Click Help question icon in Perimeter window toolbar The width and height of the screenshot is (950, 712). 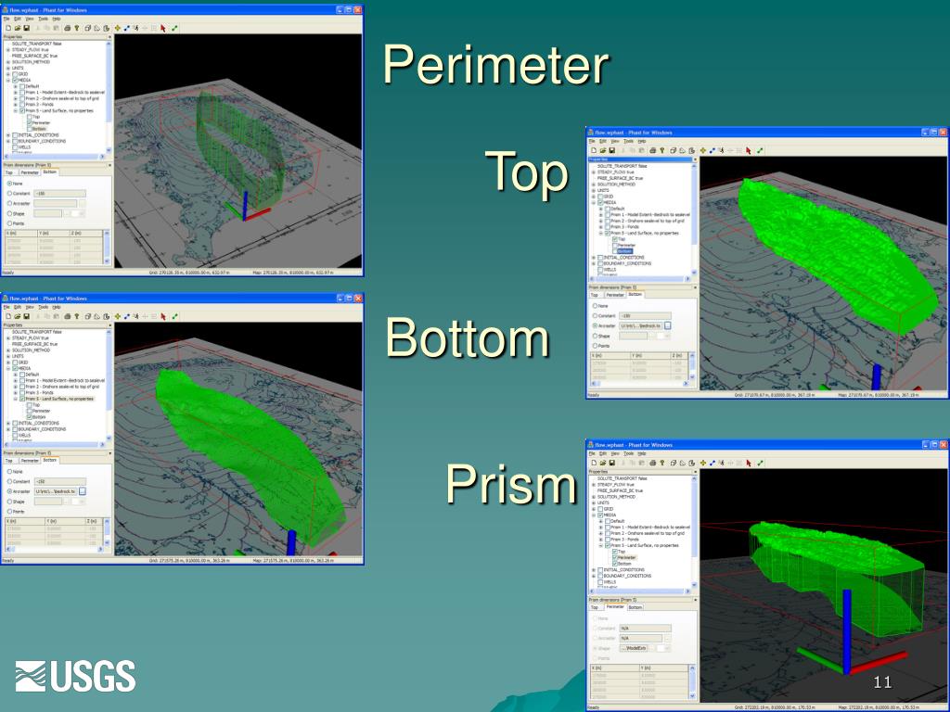tap(77, 28)
